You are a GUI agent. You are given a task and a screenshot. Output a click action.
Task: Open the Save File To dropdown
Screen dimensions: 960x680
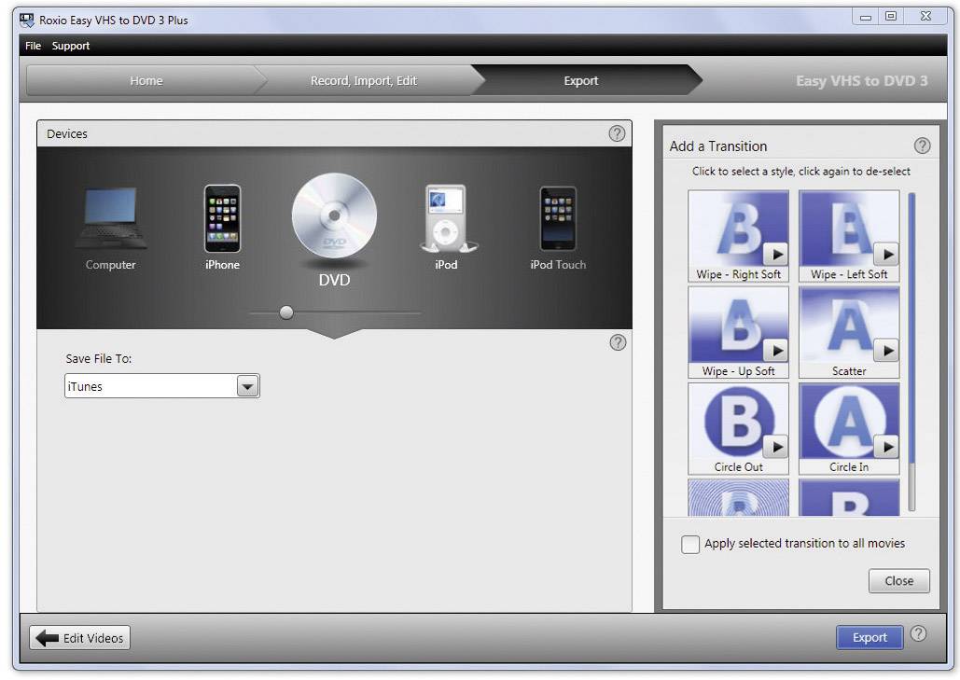[x=247, y=385]
